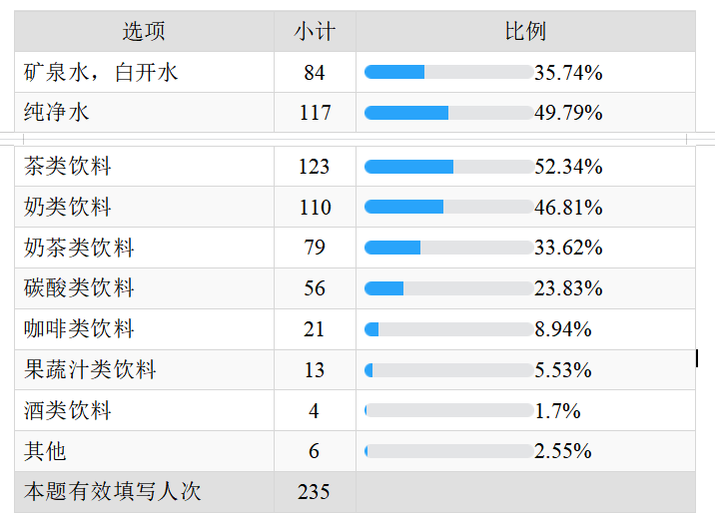The image size is (715, 517).
Task: Click the count 84 cell
Action: coord(315,72)
